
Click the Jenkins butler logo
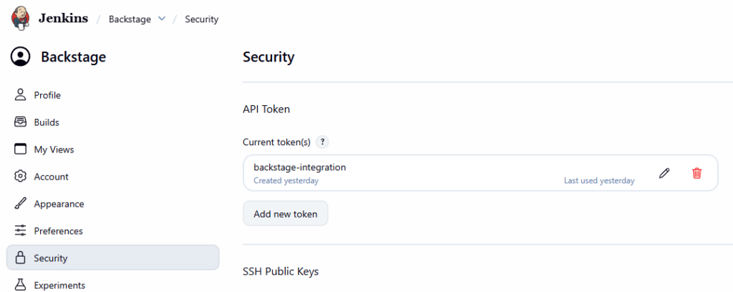point(21,18)
